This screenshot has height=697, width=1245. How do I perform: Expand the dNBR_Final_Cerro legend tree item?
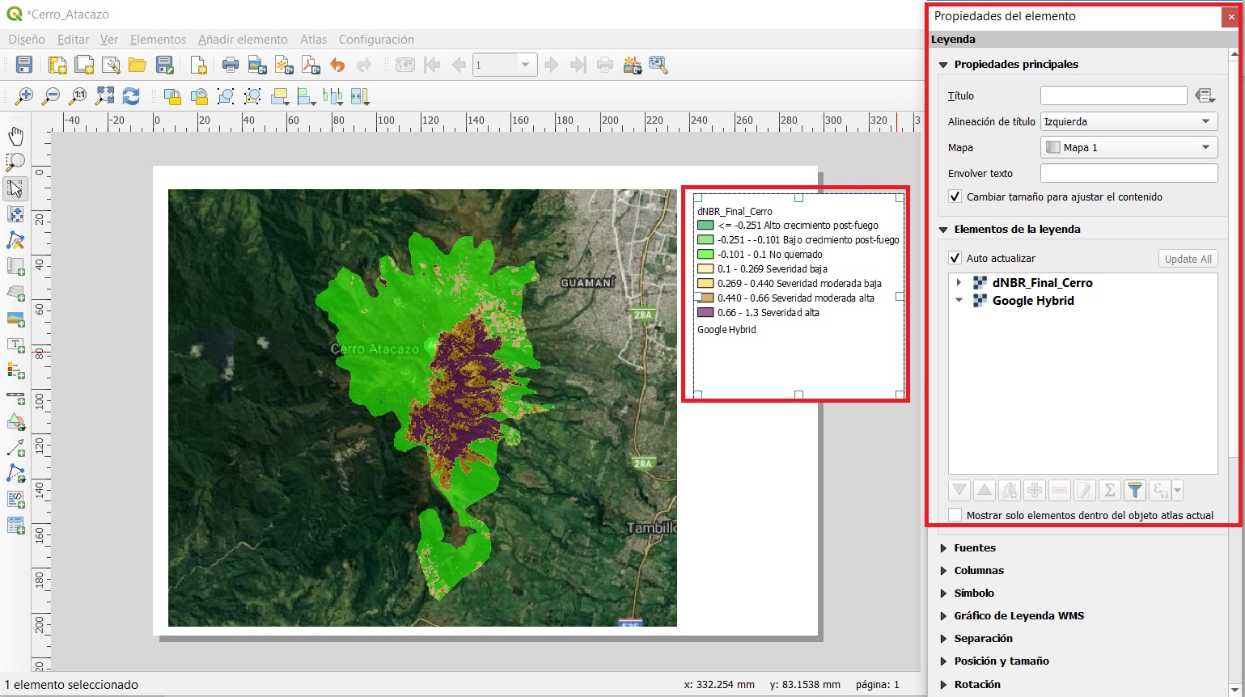(959, 283)
